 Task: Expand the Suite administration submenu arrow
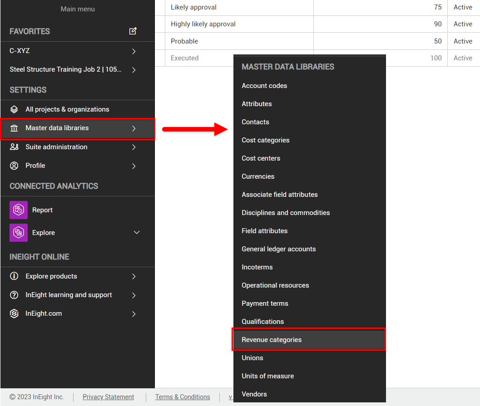tap(134, 147)
